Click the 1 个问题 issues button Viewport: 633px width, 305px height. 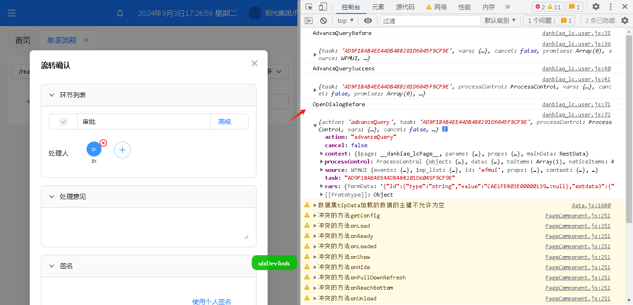tap(549, 20)
